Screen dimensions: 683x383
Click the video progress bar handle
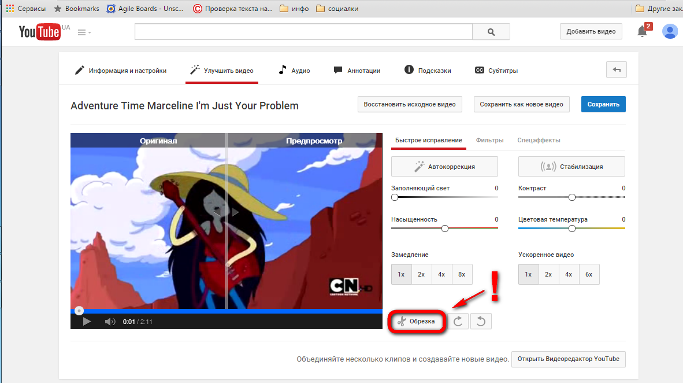79,311
